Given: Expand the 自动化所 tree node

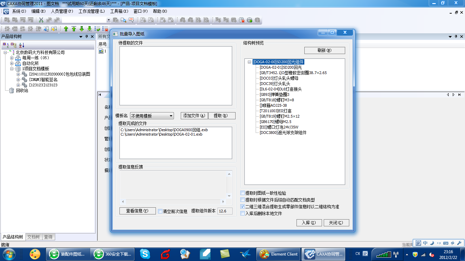Looking at the screenshot, I should [12, 63].
